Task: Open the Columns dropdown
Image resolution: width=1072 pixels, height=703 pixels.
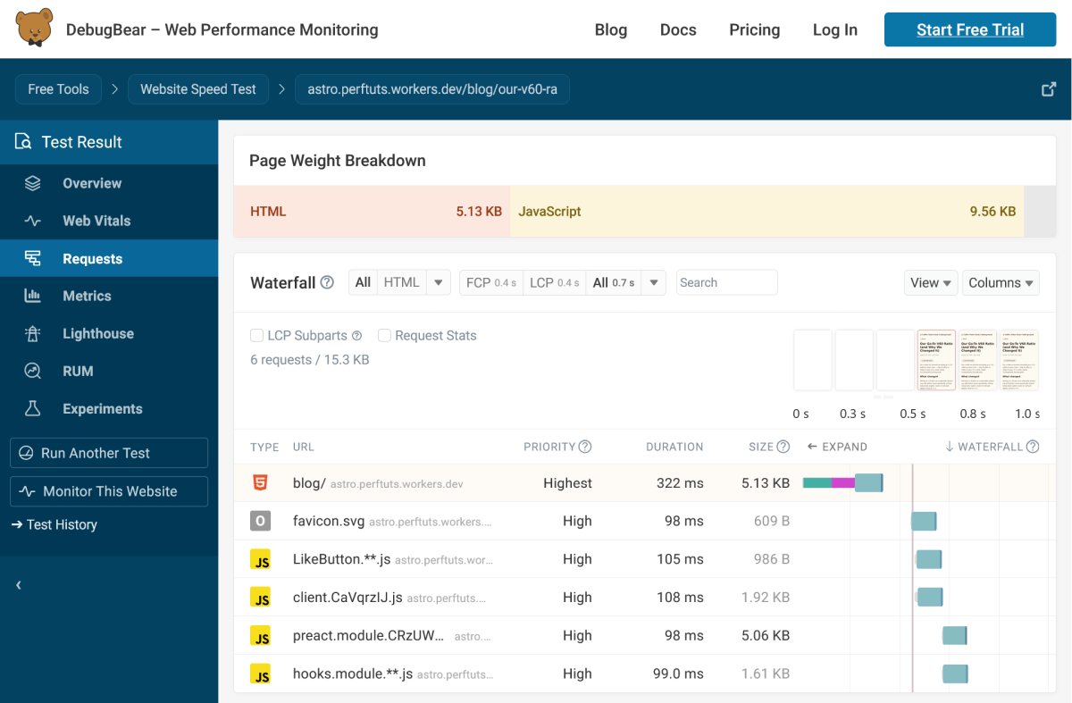Action: tap(1001, 282)
